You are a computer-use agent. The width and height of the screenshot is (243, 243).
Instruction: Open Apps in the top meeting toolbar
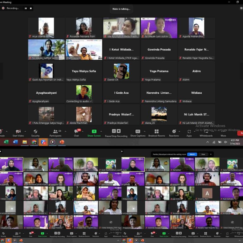[189, 133]
